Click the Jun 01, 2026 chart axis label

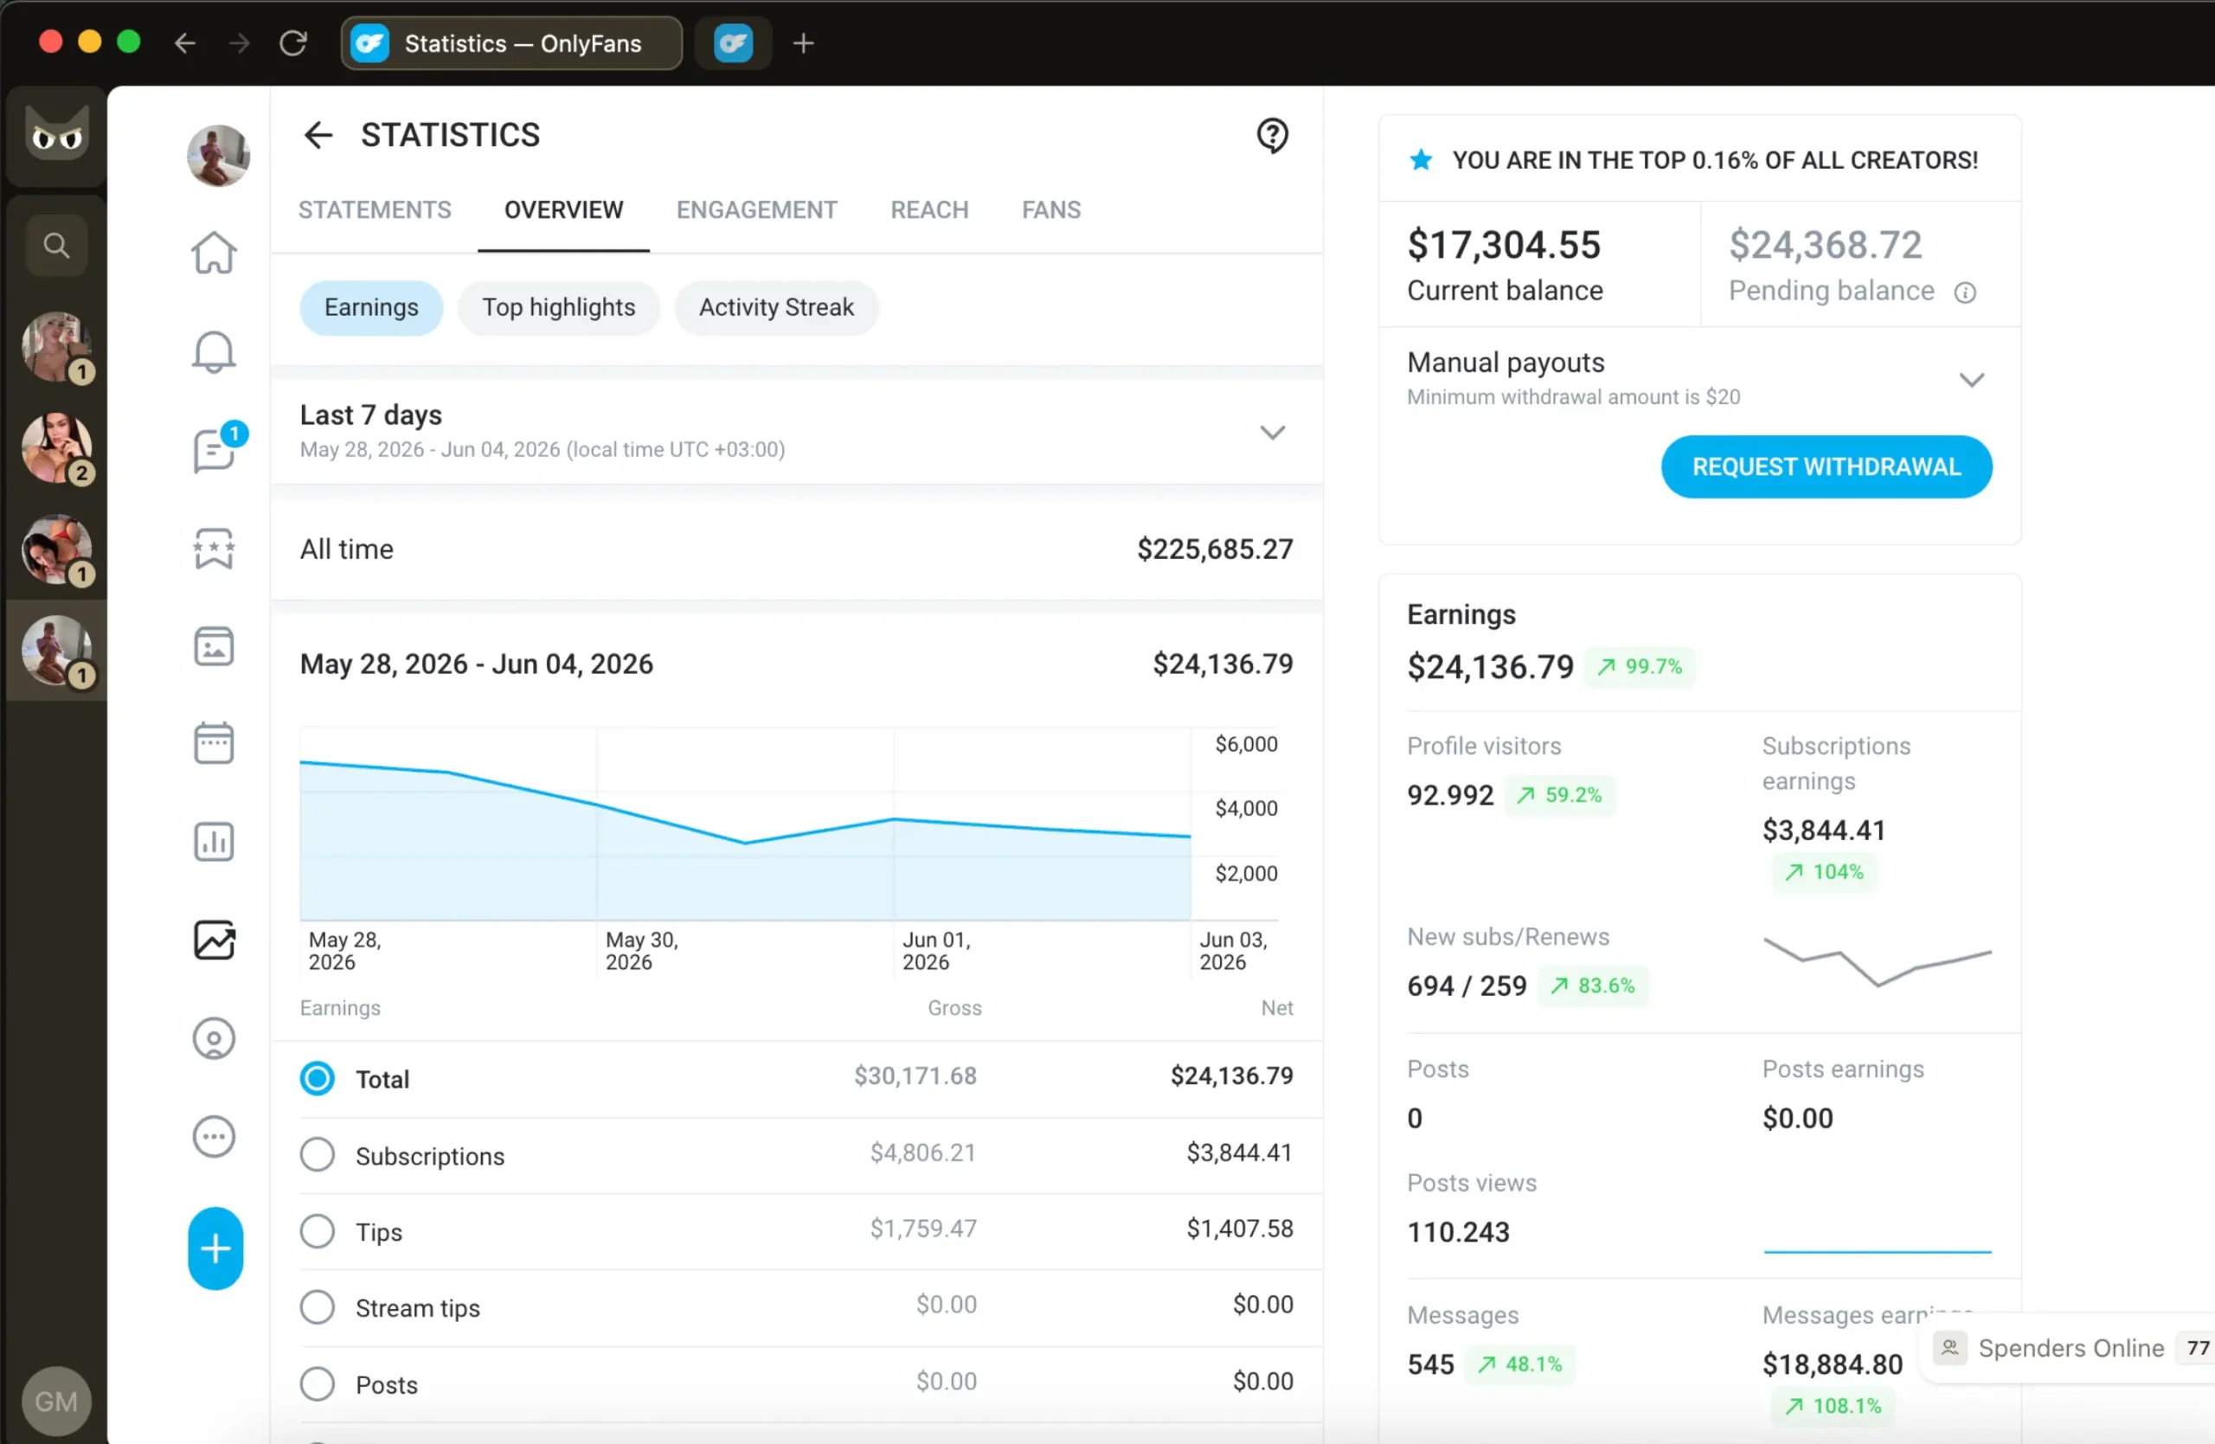pos(936,951)
